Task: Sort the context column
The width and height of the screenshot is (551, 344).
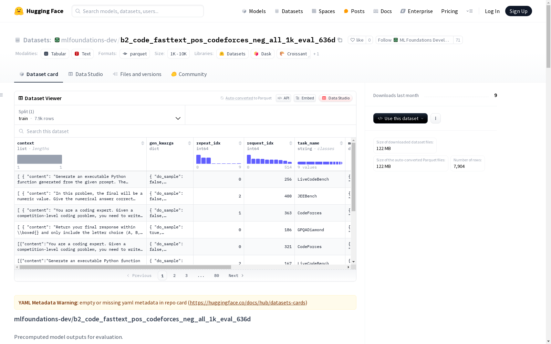Action: [x=143, y=143]
